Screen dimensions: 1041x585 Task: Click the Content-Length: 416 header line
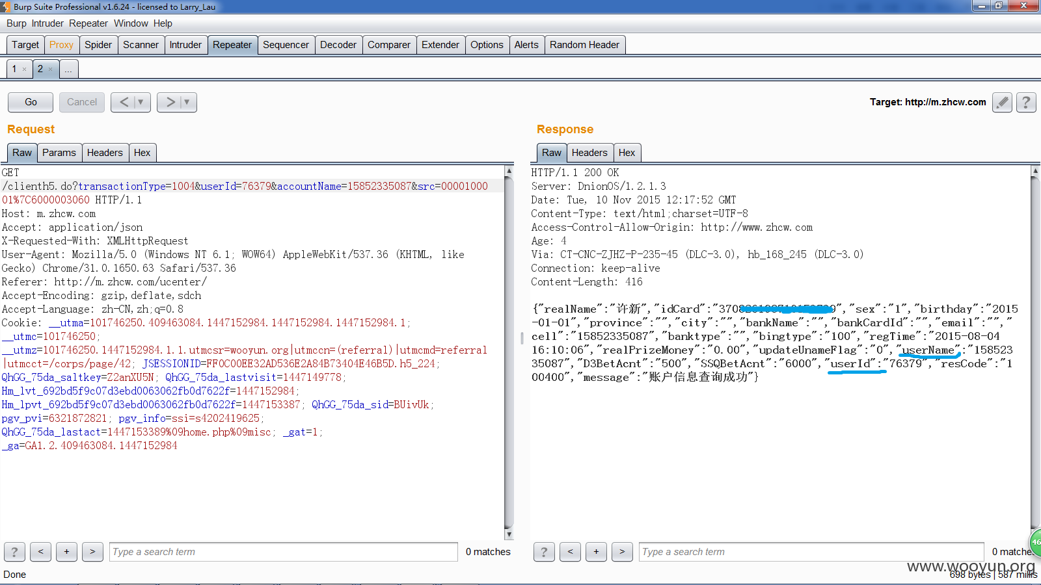pyautogui.click(x=587, y=282)
